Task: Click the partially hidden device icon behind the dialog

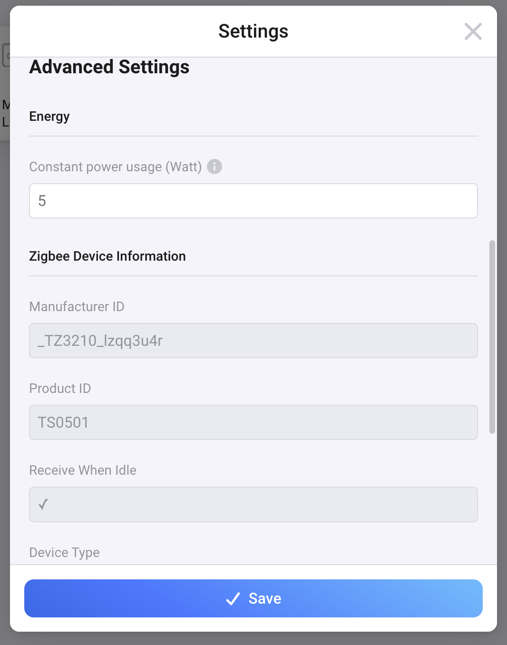Action: [x=6, y=55]
